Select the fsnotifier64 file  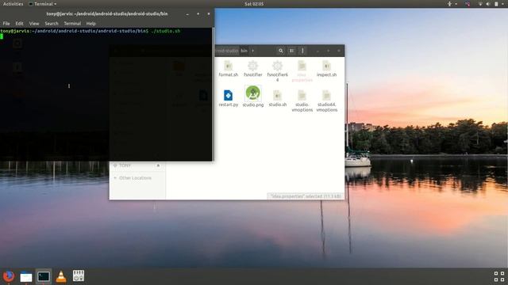tap(277, 71)
